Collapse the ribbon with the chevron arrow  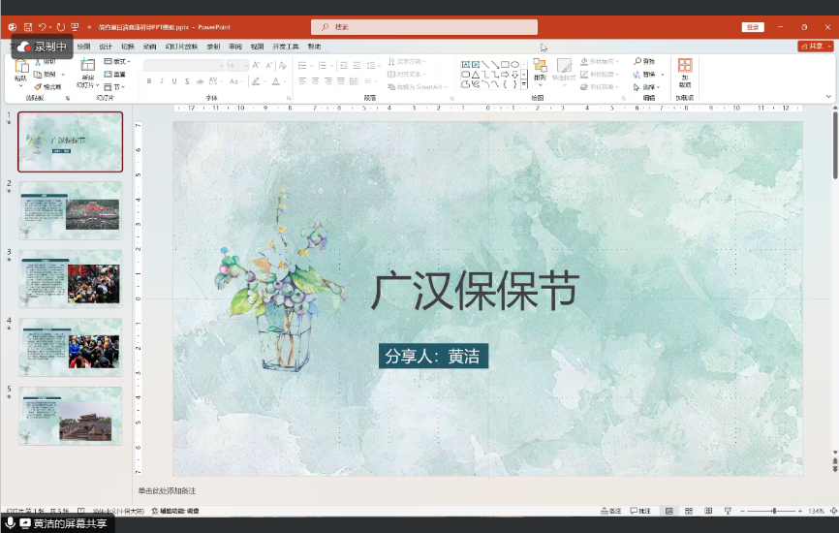pyautogui.click(x=828, y=97)
